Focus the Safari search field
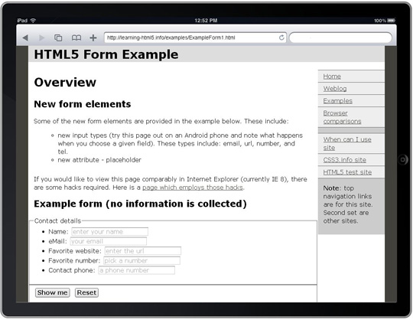The image size is (413, 320). (340, 38)
